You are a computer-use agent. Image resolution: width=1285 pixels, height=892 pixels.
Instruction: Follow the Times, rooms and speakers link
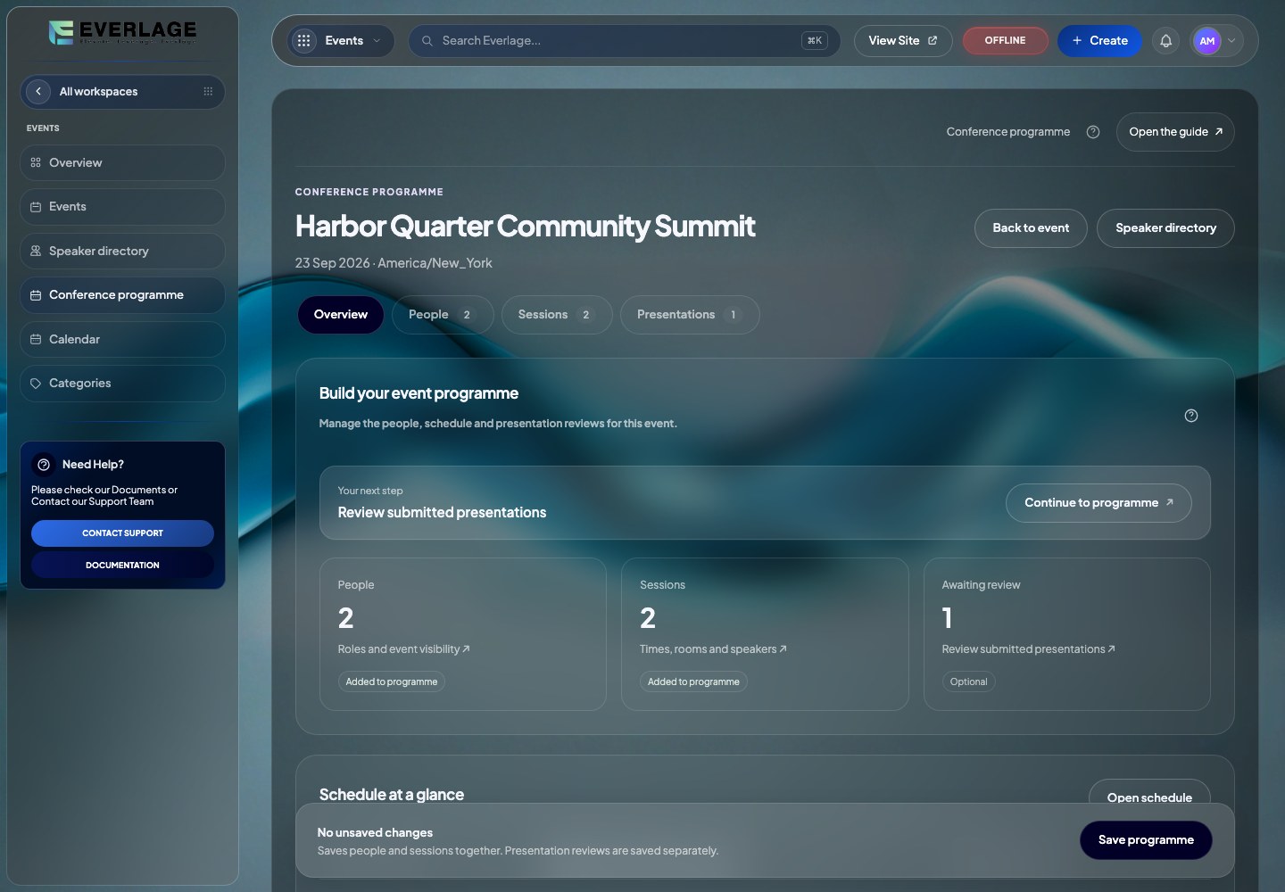click(x=713, y=649)
